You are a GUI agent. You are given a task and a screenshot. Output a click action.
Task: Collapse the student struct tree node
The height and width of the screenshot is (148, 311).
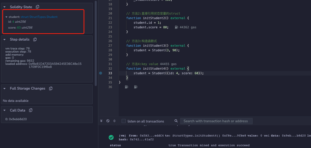(x=6, y=17)
